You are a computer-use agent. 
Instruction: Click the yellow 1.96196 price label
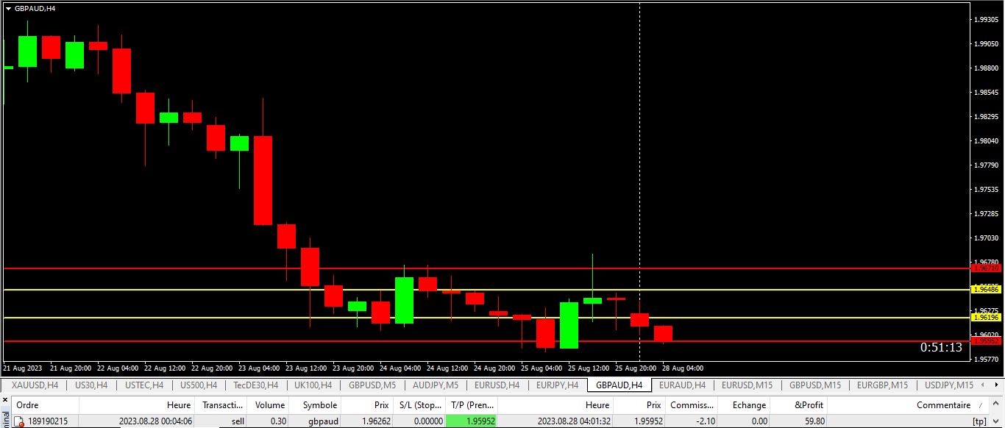click(986, 318)
